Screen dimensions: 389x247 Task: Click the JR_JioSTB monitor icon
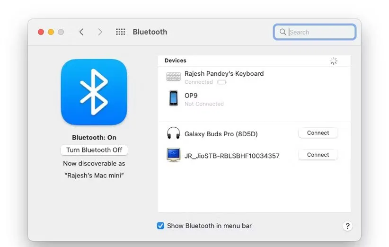(x=174, y=155)
